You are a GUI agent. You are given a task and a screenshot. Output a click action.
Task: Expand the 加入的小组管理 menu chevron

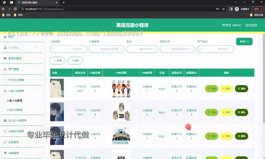pyautogui.click(x=37, y=120)
